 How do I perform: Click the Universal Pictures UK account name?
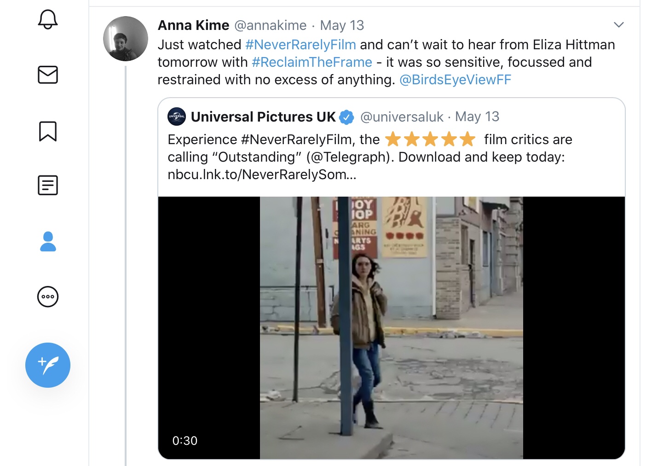pos(263,117)
